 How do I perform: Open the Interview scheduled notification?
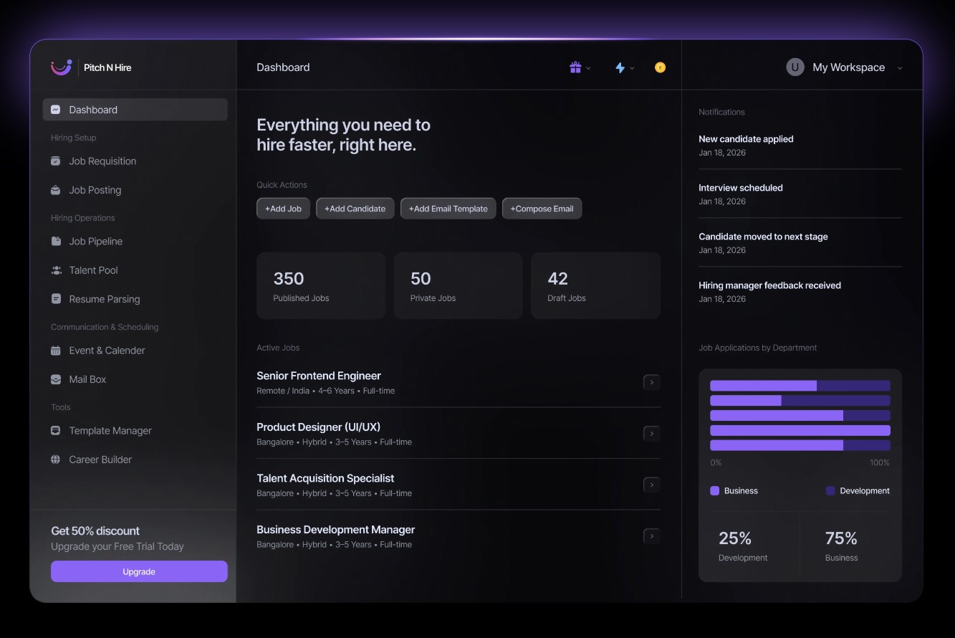tap(800, 194)
